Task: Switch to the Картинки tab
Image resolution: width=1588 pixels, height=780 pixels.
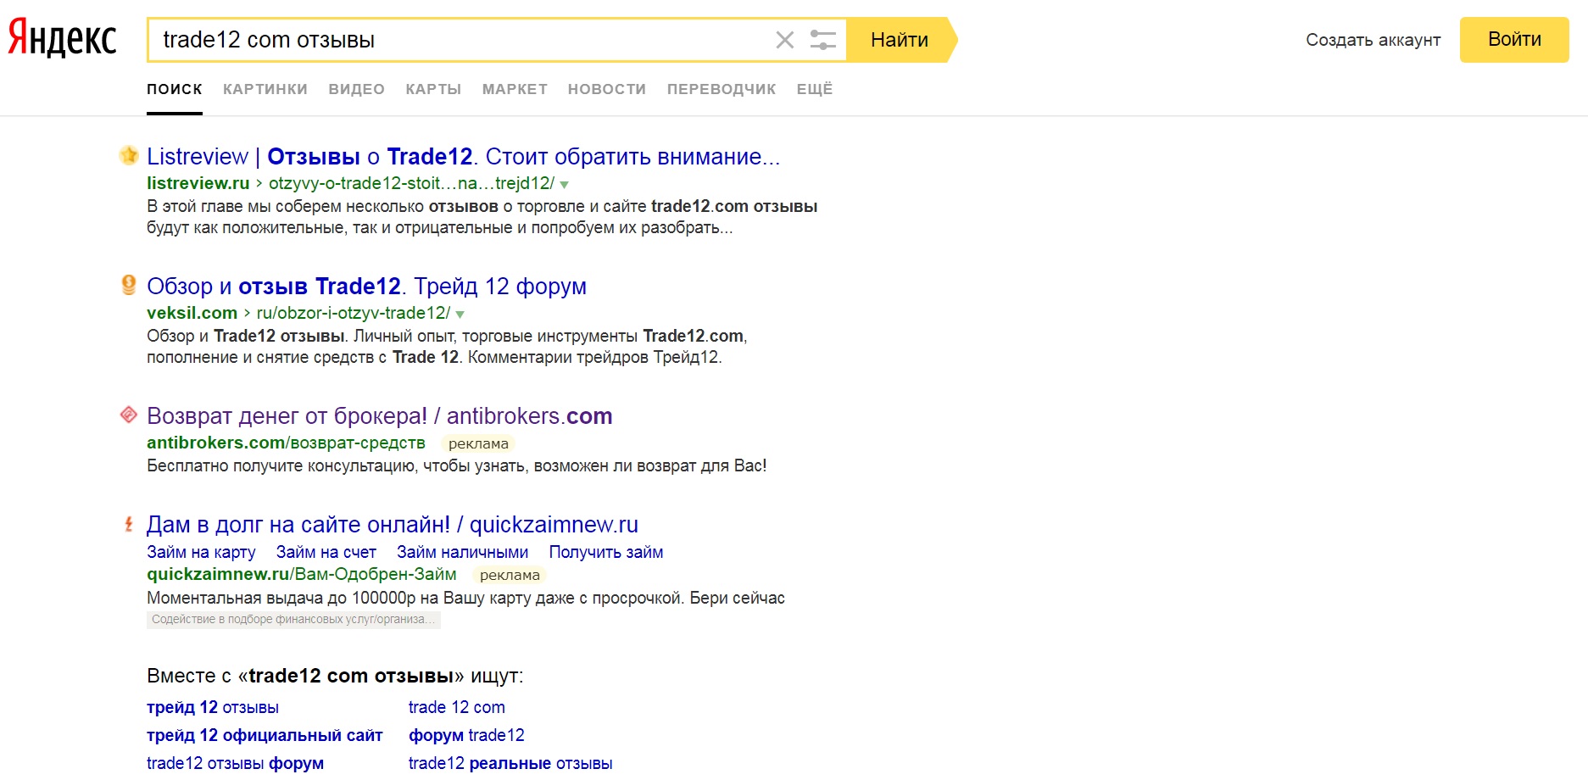Action: click(265, 89)
